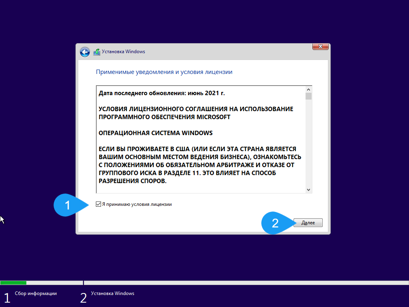
Task: Click the scrollbar up arrow icon
Action: pyautogui.click(x=309, y=90)
